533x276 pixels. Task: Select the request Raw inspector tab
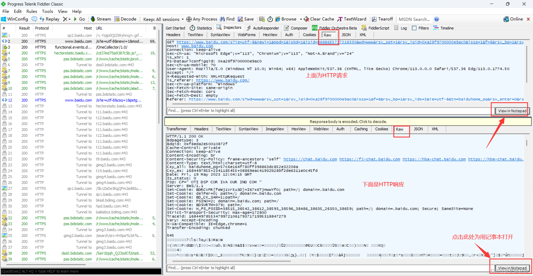(x=328, y=35)
